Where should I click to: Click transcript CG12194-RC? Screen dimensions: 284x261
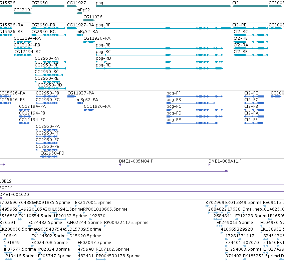pyautogui.click(x=23, y=55)
